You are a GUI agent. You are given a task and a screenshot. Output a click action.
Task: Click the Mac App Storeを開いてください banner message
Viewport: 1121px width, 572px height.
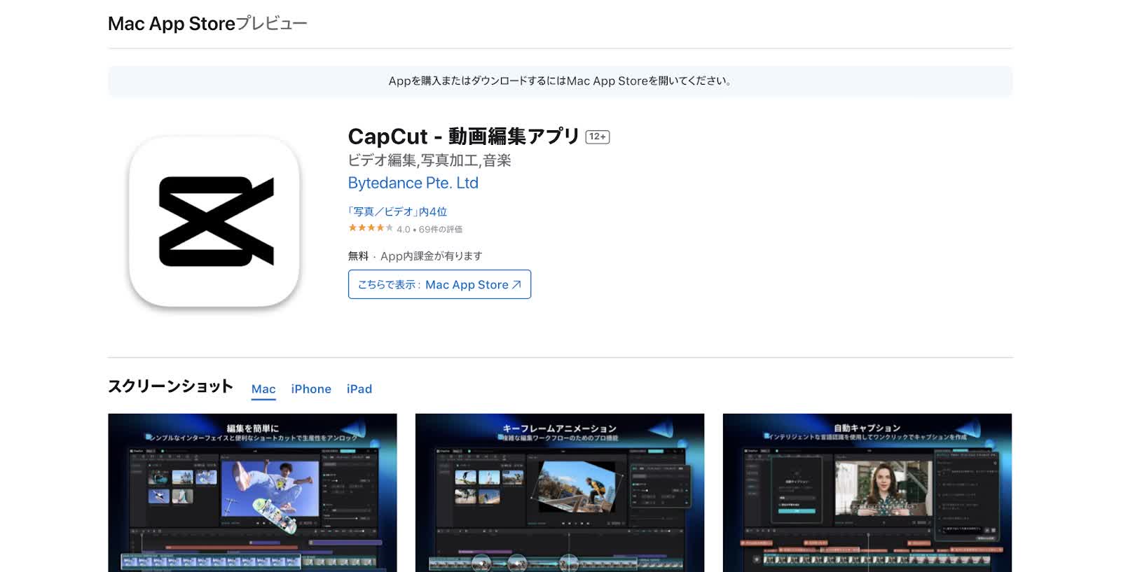tap(560, 81)
